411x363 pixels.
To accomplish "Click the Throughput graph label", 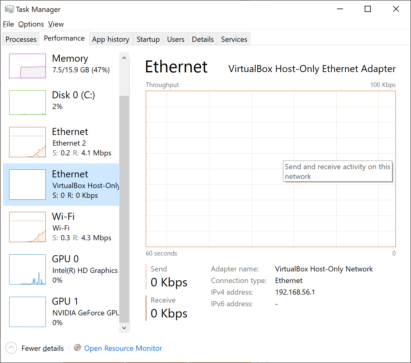I will (x=162, y=85).
